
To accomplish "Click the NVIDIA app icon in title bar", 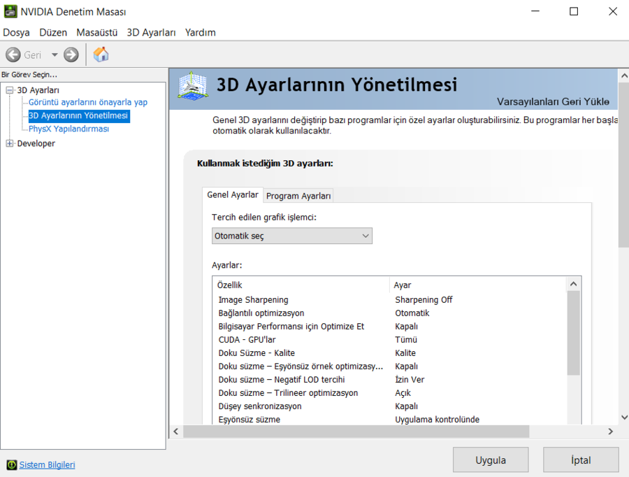I will click(10, 11).
